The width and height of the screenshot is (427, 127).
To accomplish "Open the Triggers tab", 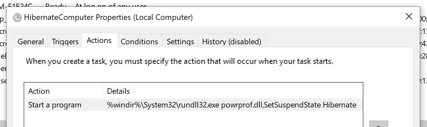I will (65, 42).
